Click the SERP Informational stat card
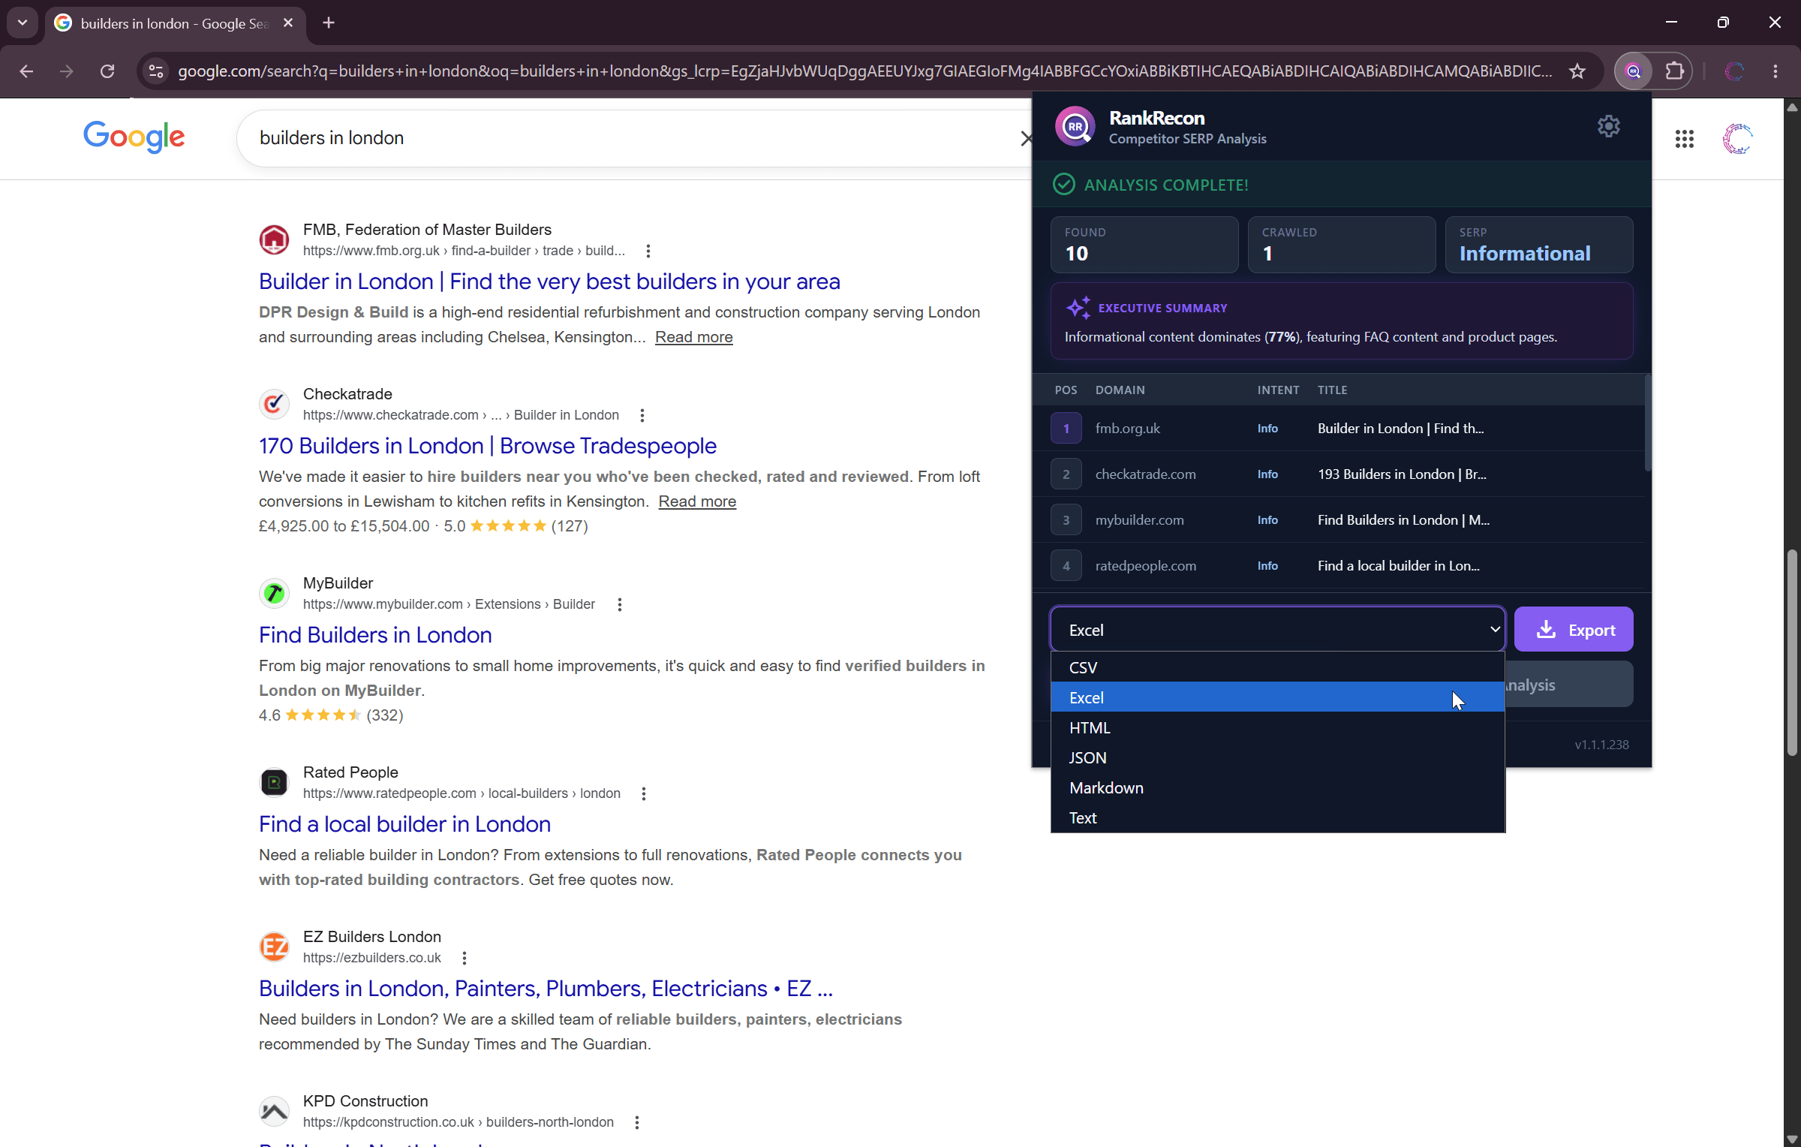This screenshot has width=1801, height=1147. click(x=1539, y=245)
